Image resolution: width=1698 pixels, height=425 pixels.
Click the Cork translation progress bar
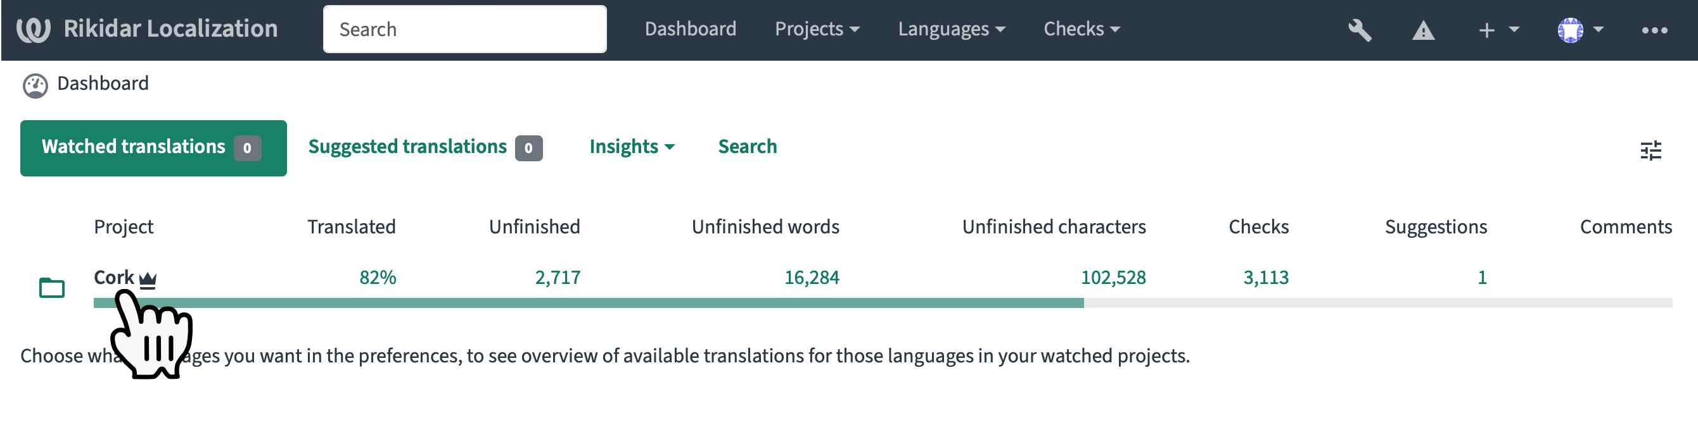883,304
